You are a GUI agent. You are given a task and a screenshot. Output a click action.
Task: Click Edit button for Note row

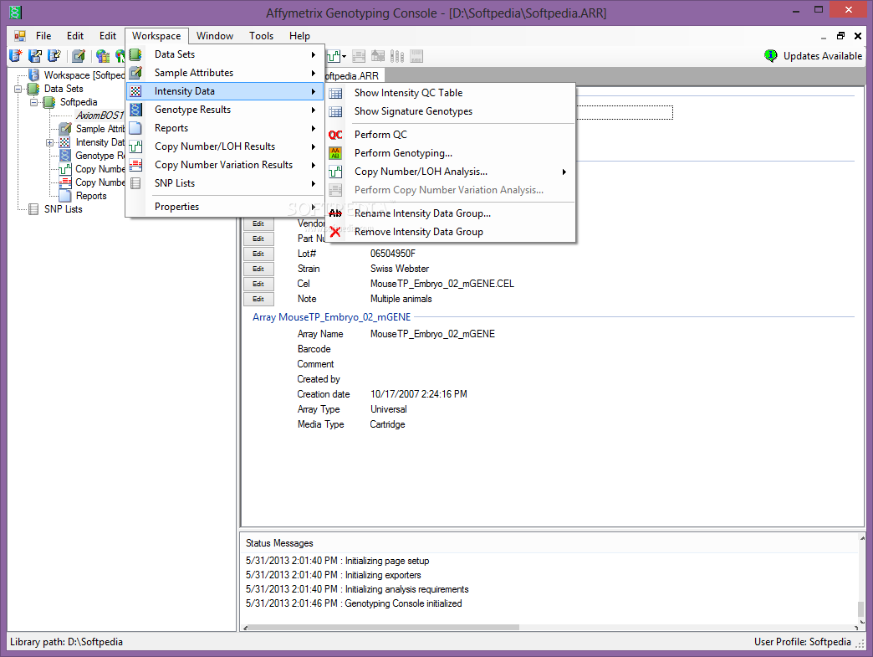point(258,299)
